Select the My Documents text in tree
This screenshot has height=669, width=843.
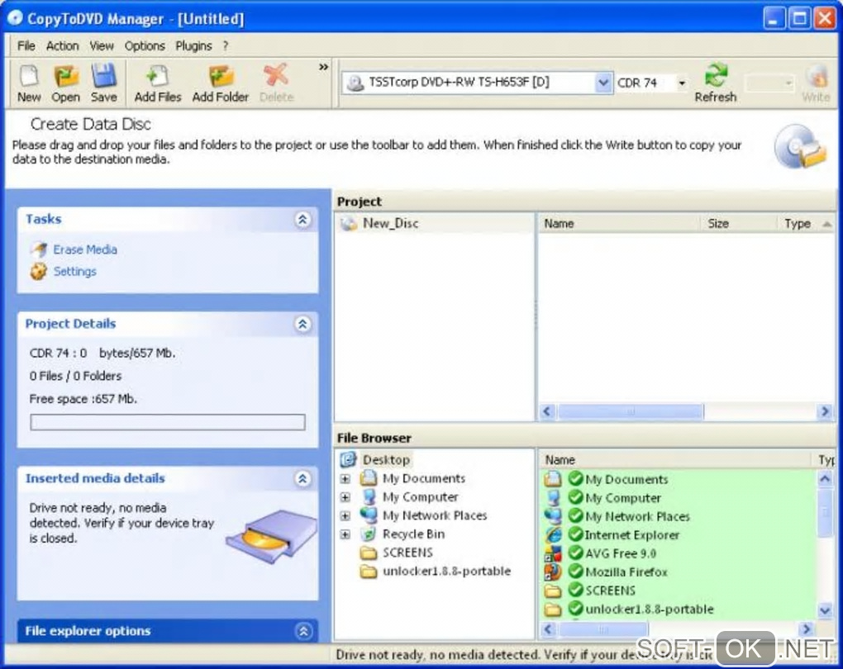[424, 478]
